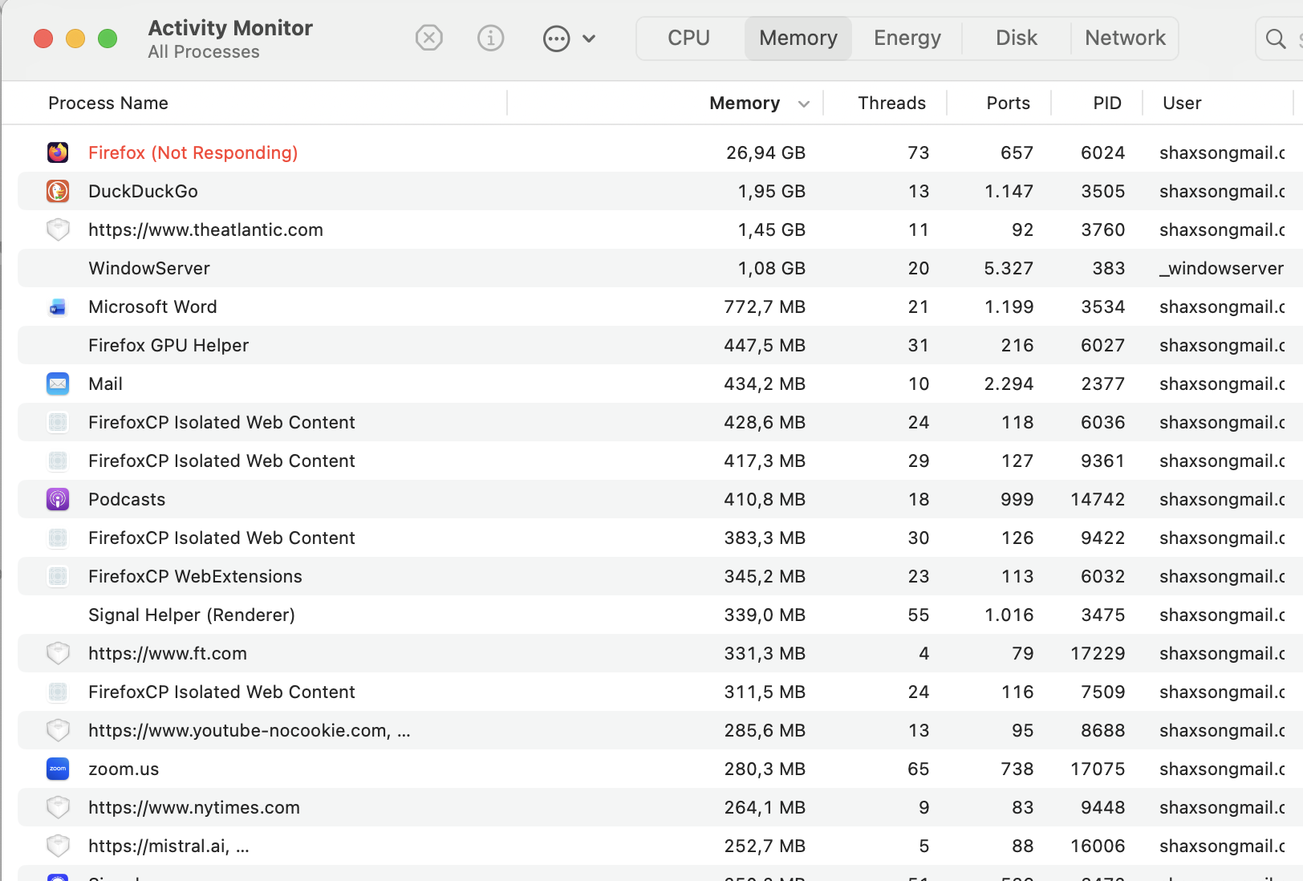The width and height of the screenshot is (1303, 881).
Task: Click the zoom.us app icon
Action: coord(58,769)
